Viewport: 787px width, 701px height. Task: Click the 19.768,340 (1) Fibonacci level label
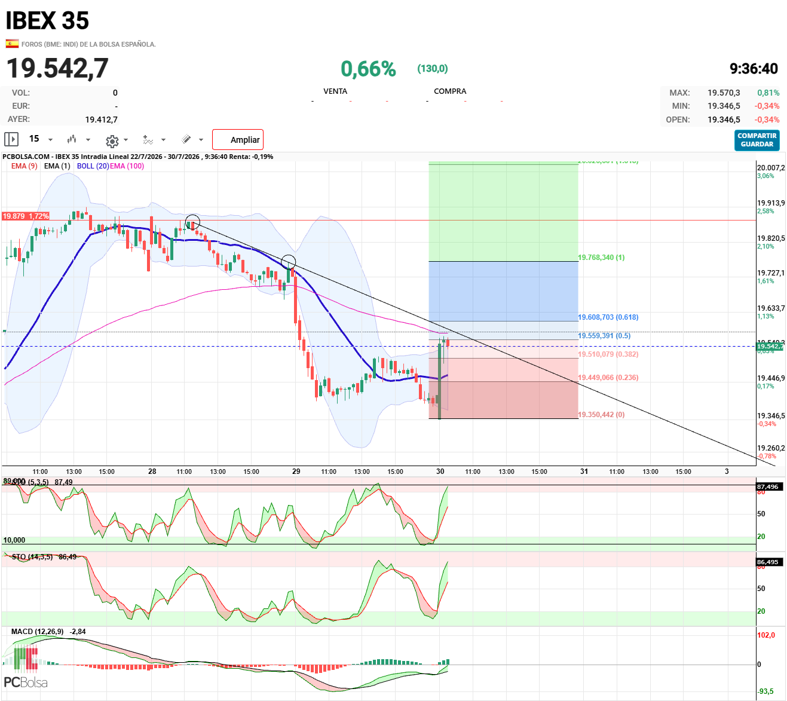coord(601,258)
